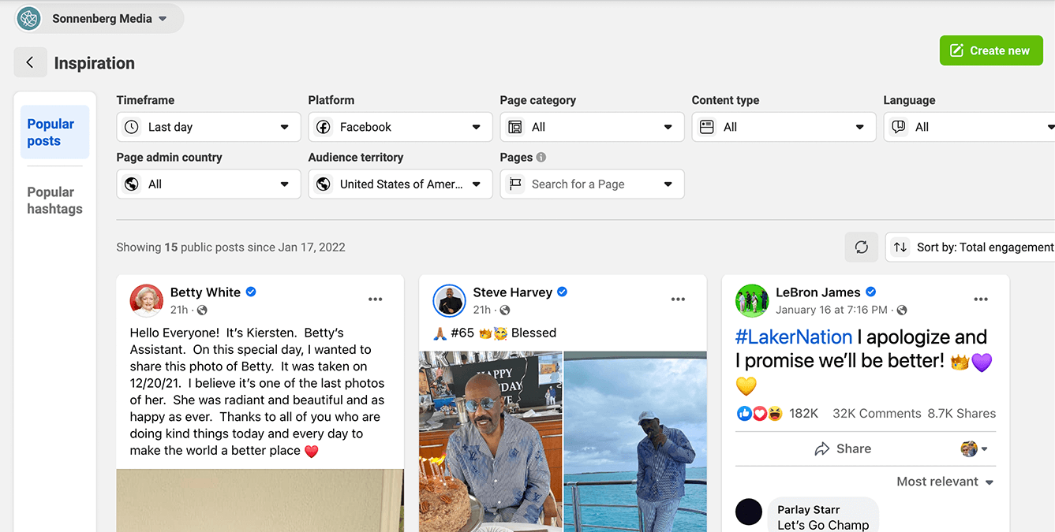Open more options on LeBron James's post

(x=981, y=299)
